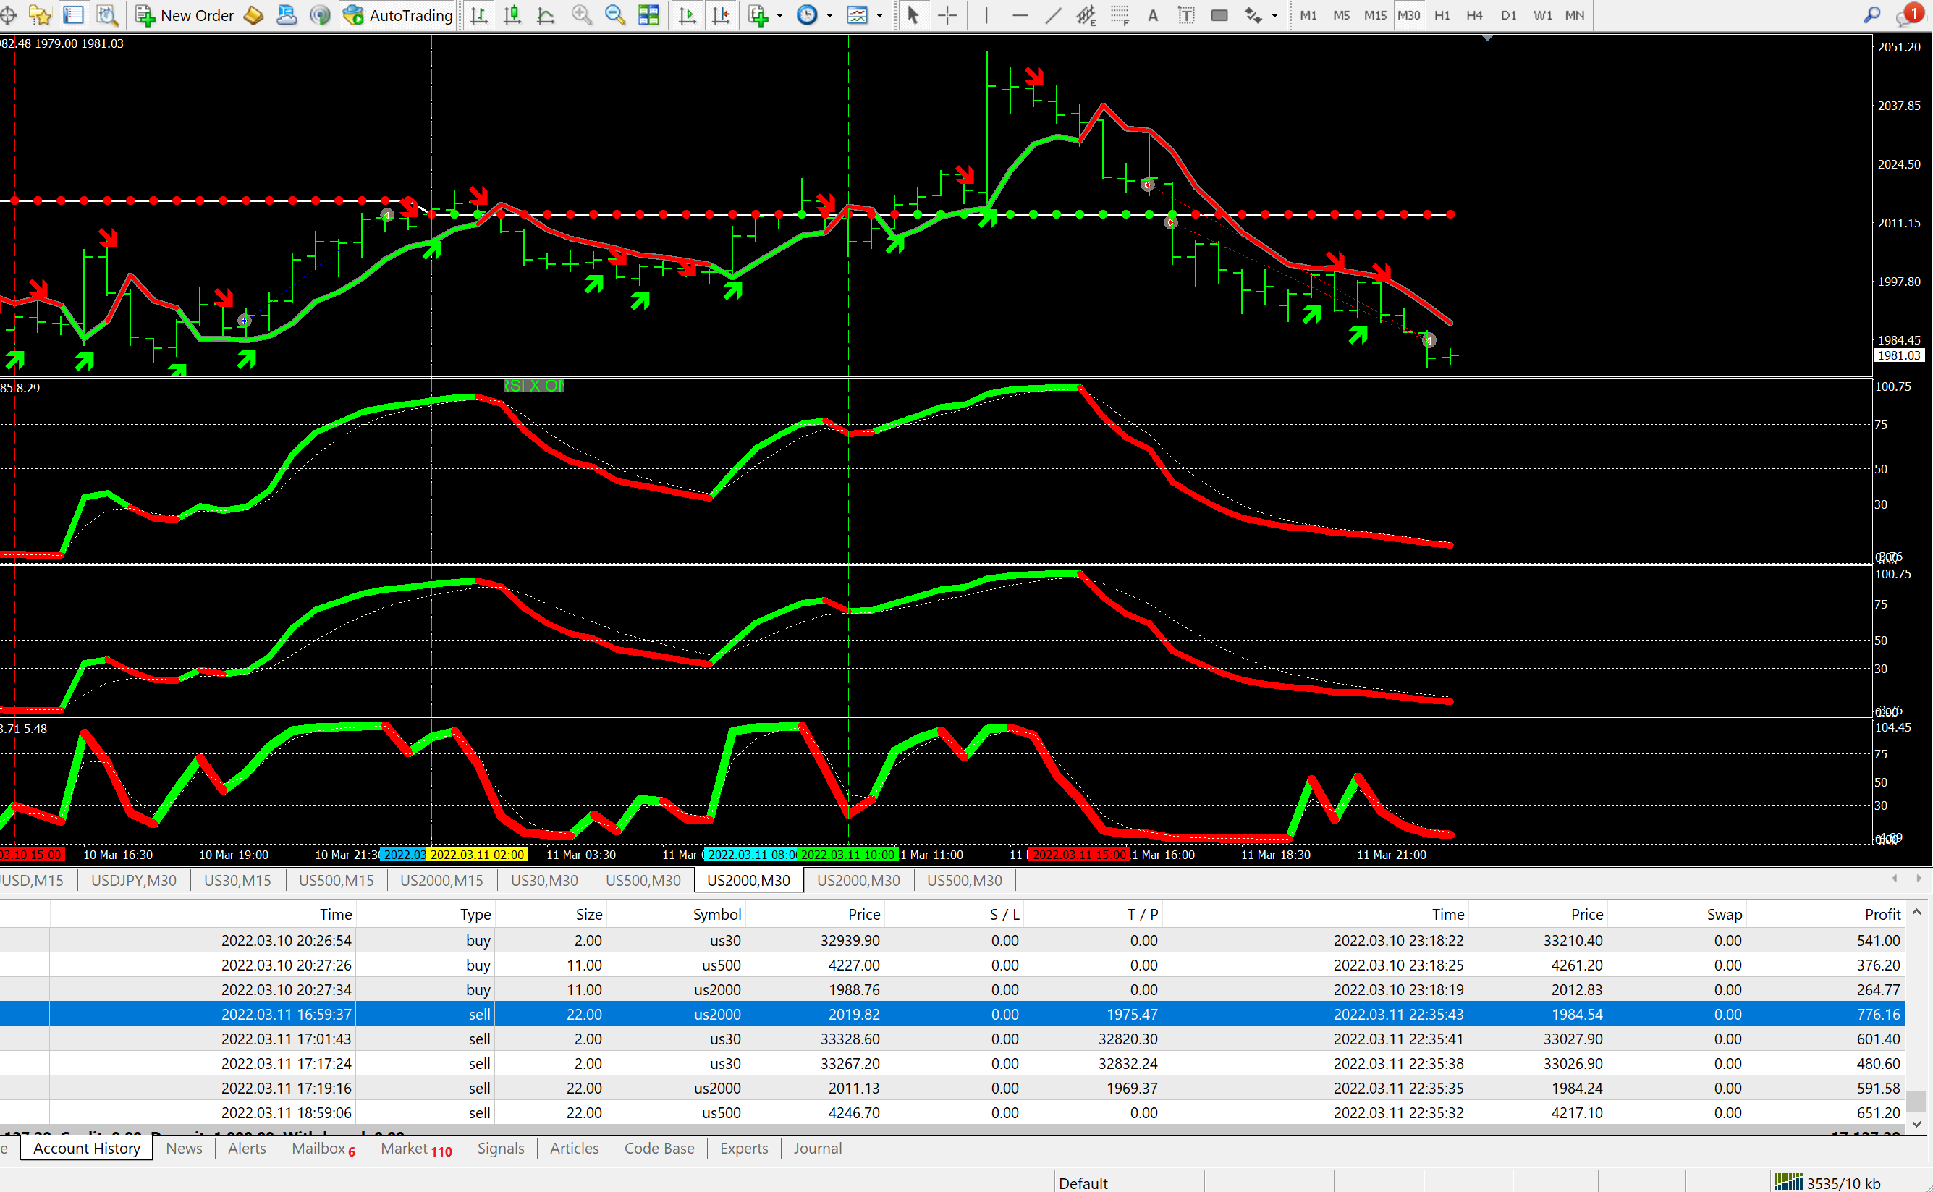Click the New Order button
The height and width of the screenshot is (1192, 1933).
coord(185,15)
